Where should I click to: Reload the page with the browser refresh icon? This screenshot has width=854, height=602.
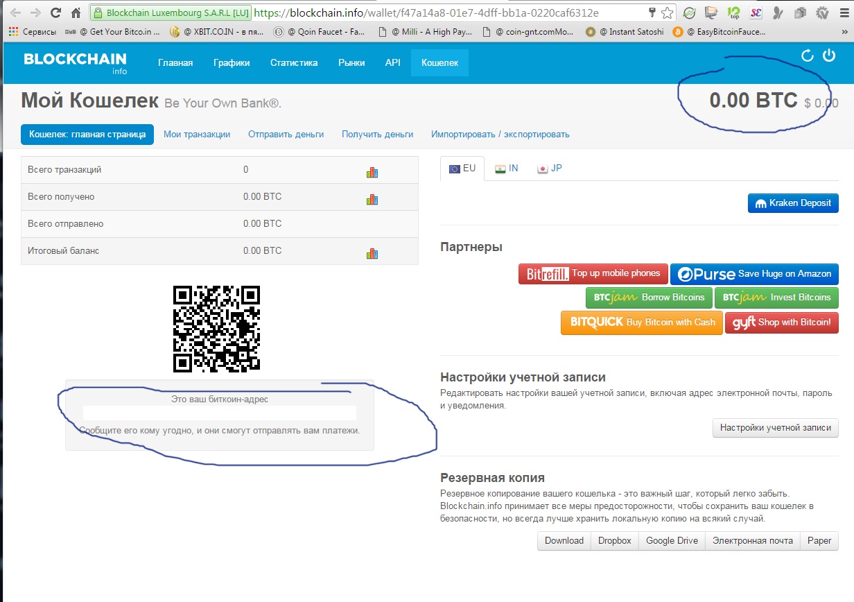56,12
